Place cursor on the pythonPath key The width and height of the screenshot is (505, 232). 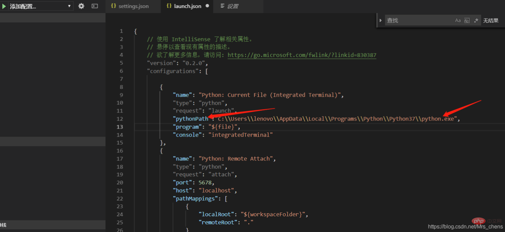tap(191, 119)
